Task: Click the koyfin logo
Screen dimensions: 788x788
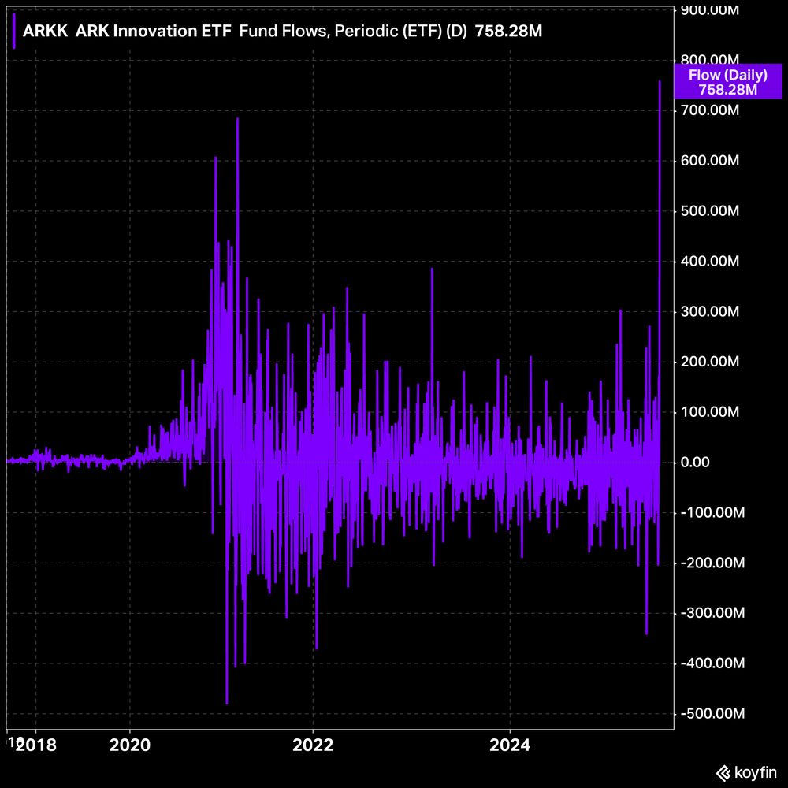Action: [x=746, y=772]
